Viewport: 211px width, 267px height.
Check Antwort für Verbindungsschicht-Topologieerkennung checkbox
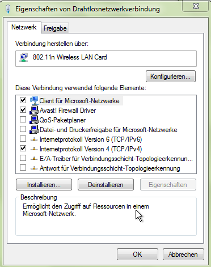point(23,168)
